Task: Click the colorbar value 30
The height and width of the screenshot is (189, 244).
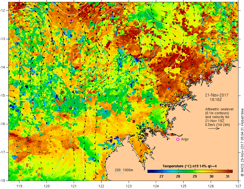Action: 211,176
